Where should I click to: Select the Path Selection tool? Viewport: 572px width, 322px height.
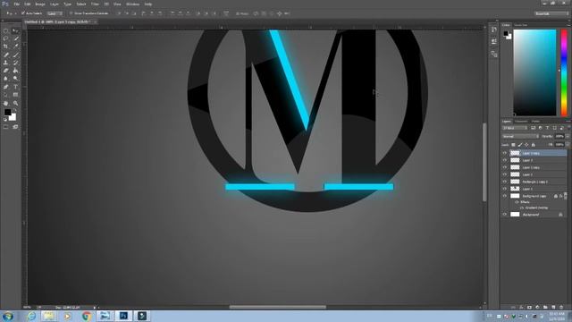[6, 95]
